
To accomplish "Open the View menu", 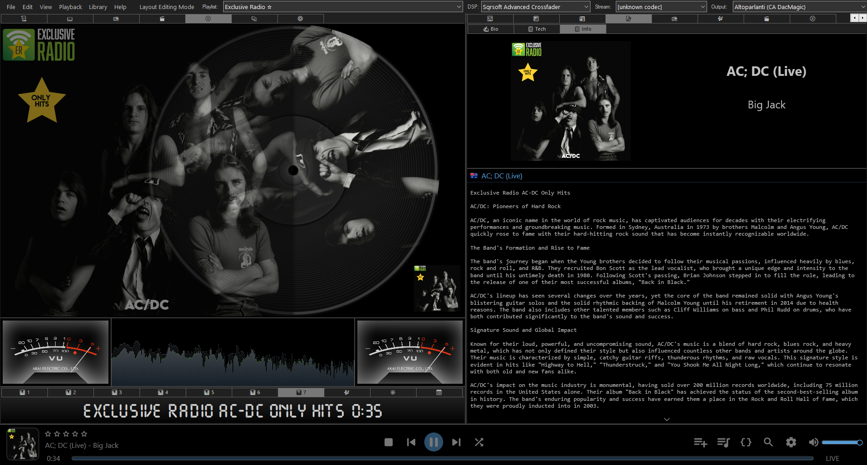I will click(46, 7).
